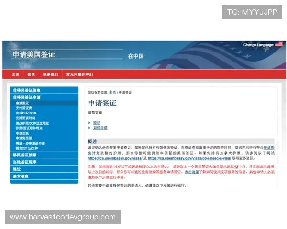The height and width of the screenshot is (229, 287).
Task: Jump to the 概述 section link
Action: [97, 123]
